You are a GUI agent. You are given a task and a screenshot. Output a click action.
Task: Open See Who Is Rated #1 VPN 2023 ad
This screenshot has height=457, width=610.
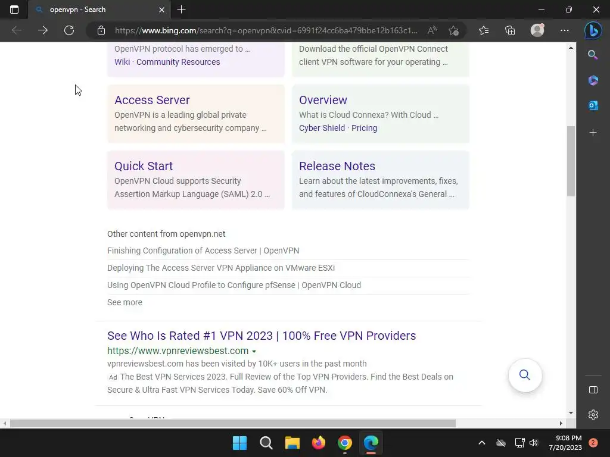pyautogui.click(x=262, y=336)
